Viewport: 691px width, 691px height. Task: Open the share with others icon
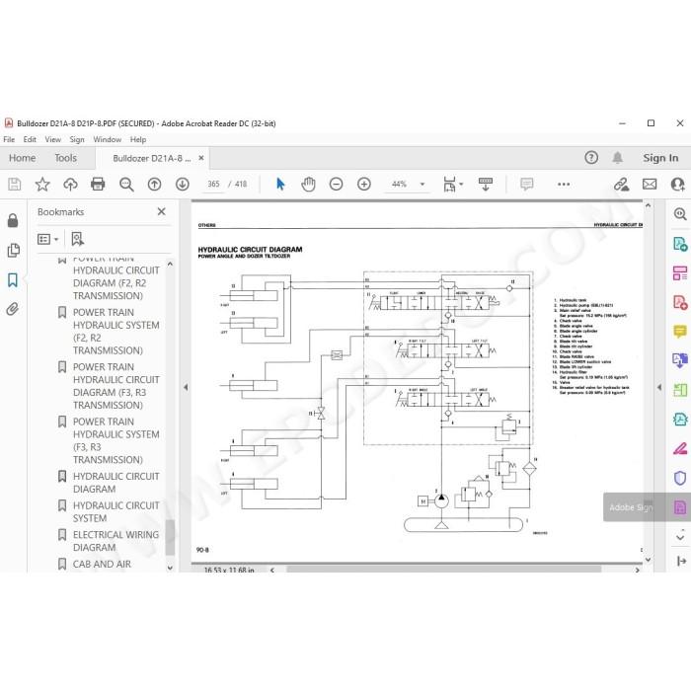[677, 184]
